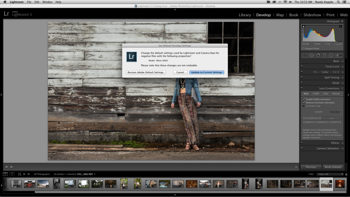Click Upright Auto button
The width and height of the screenshot is (350, 197).
tap(332, 118)
